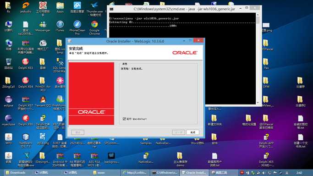Click cmd window scrollbar up arrow
The height and width of the screenshot is (176, 313).
pos(258,15)
